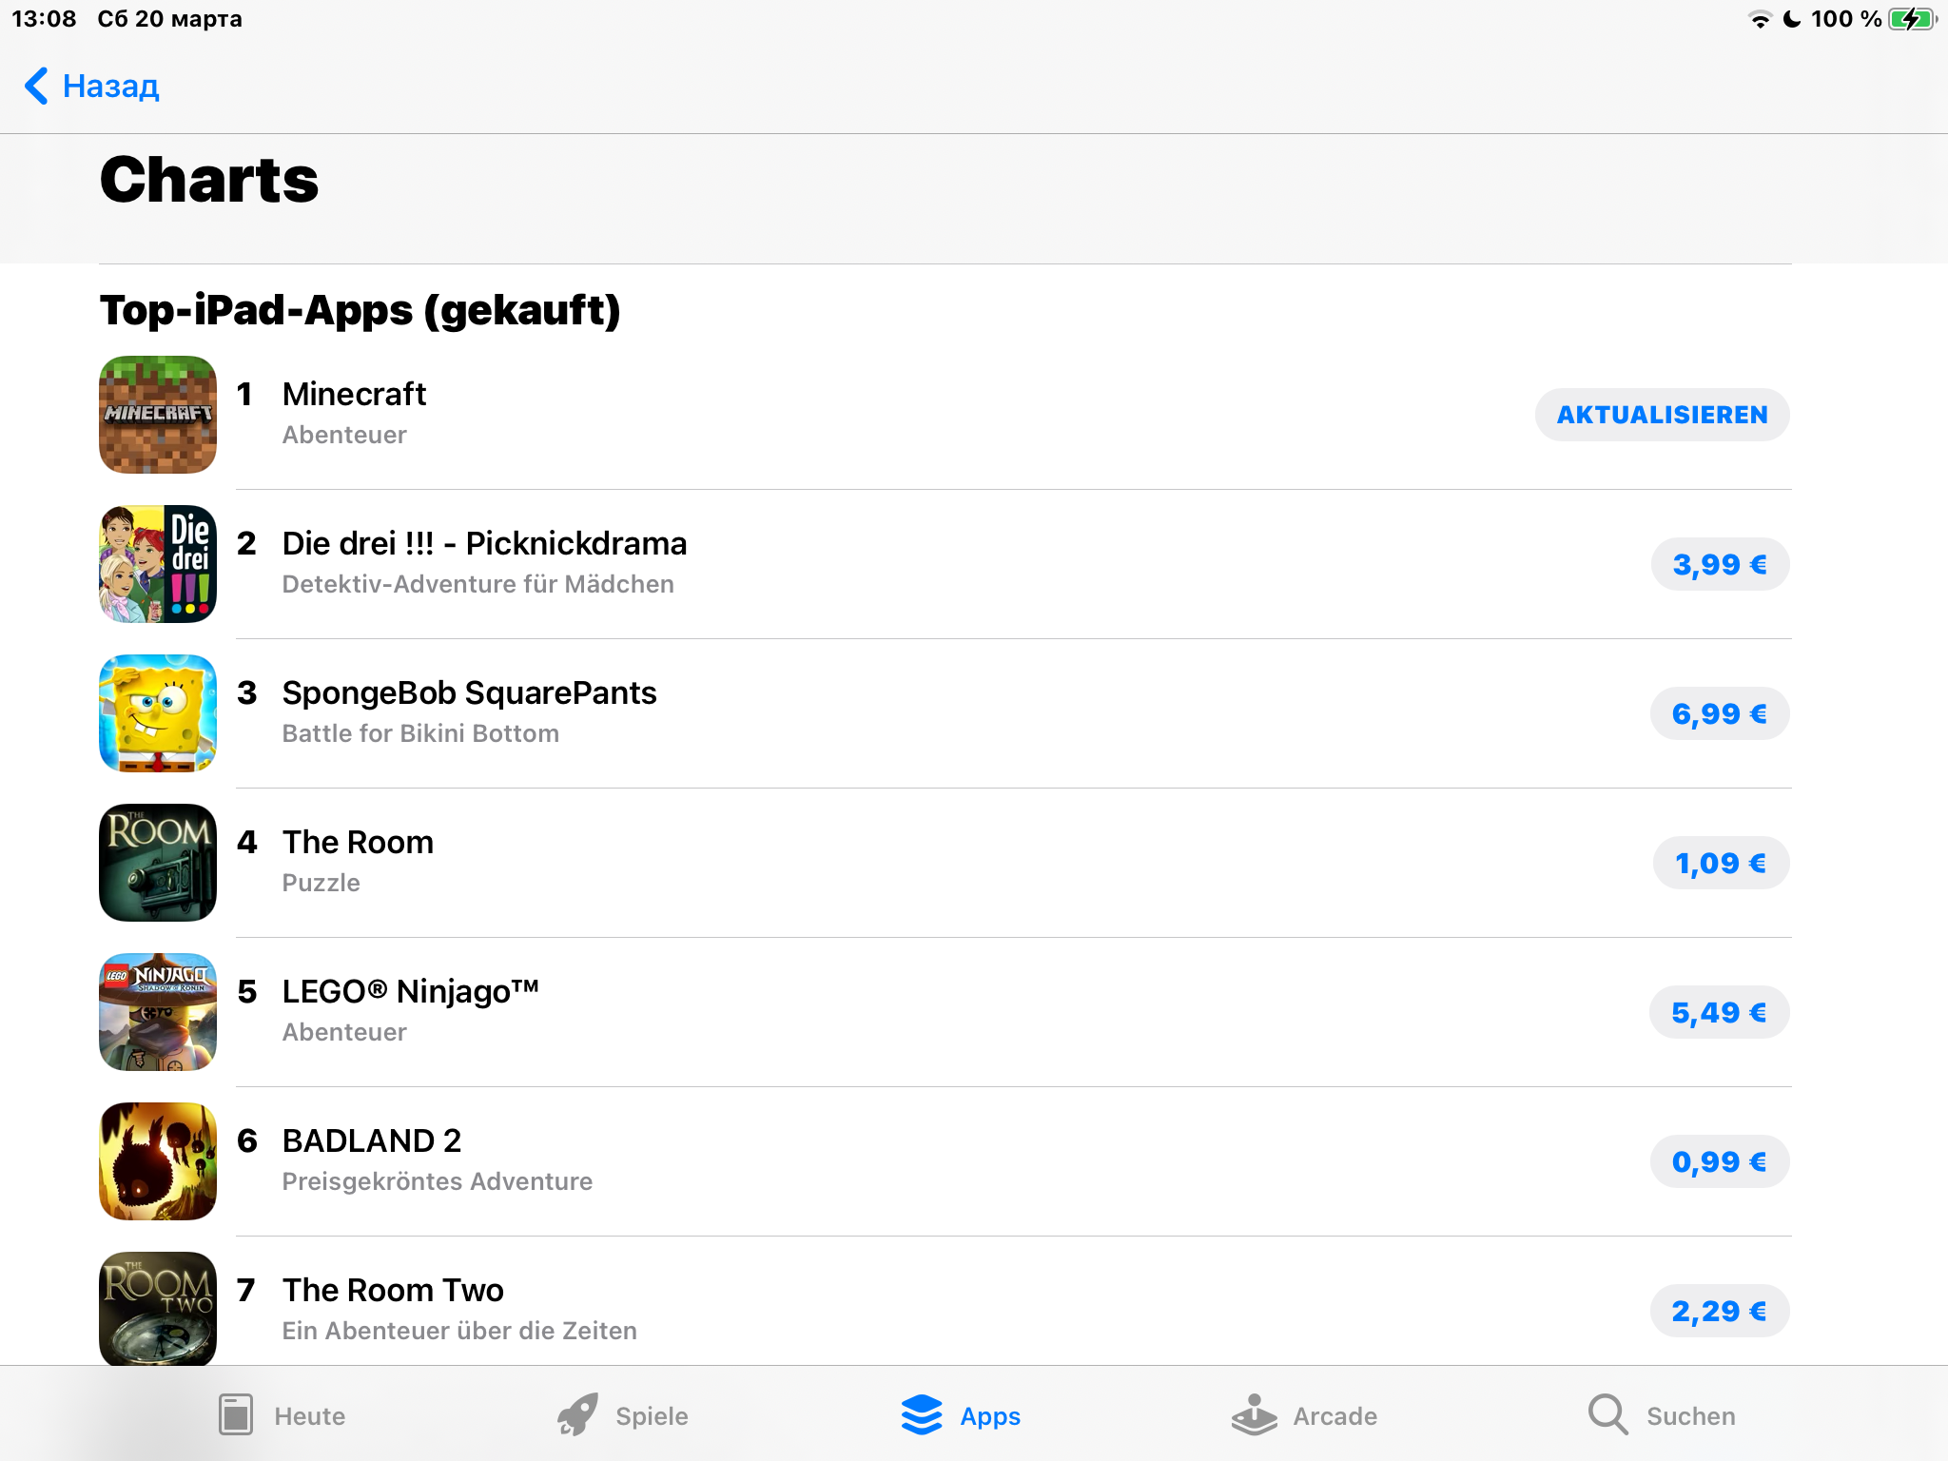Tap the Battle for Bikini Bottom subtitle
This screenshot has height=1461, width=1948.
[x=420, y=733]
